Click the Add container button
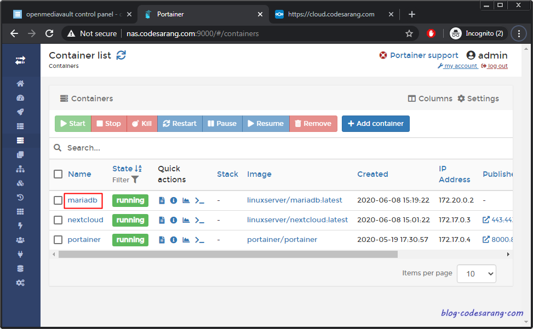Image resolution: width=533 pixels, height=329 pixels. click(376, 124)
